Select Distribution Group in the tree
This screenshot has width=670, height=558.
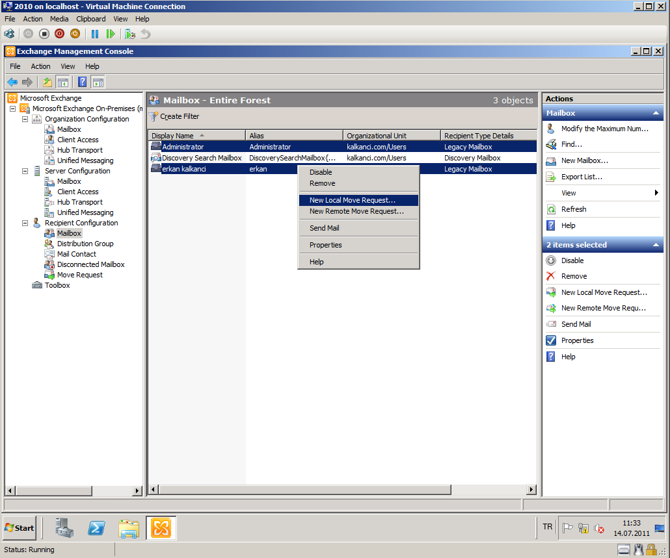[85, 244]
